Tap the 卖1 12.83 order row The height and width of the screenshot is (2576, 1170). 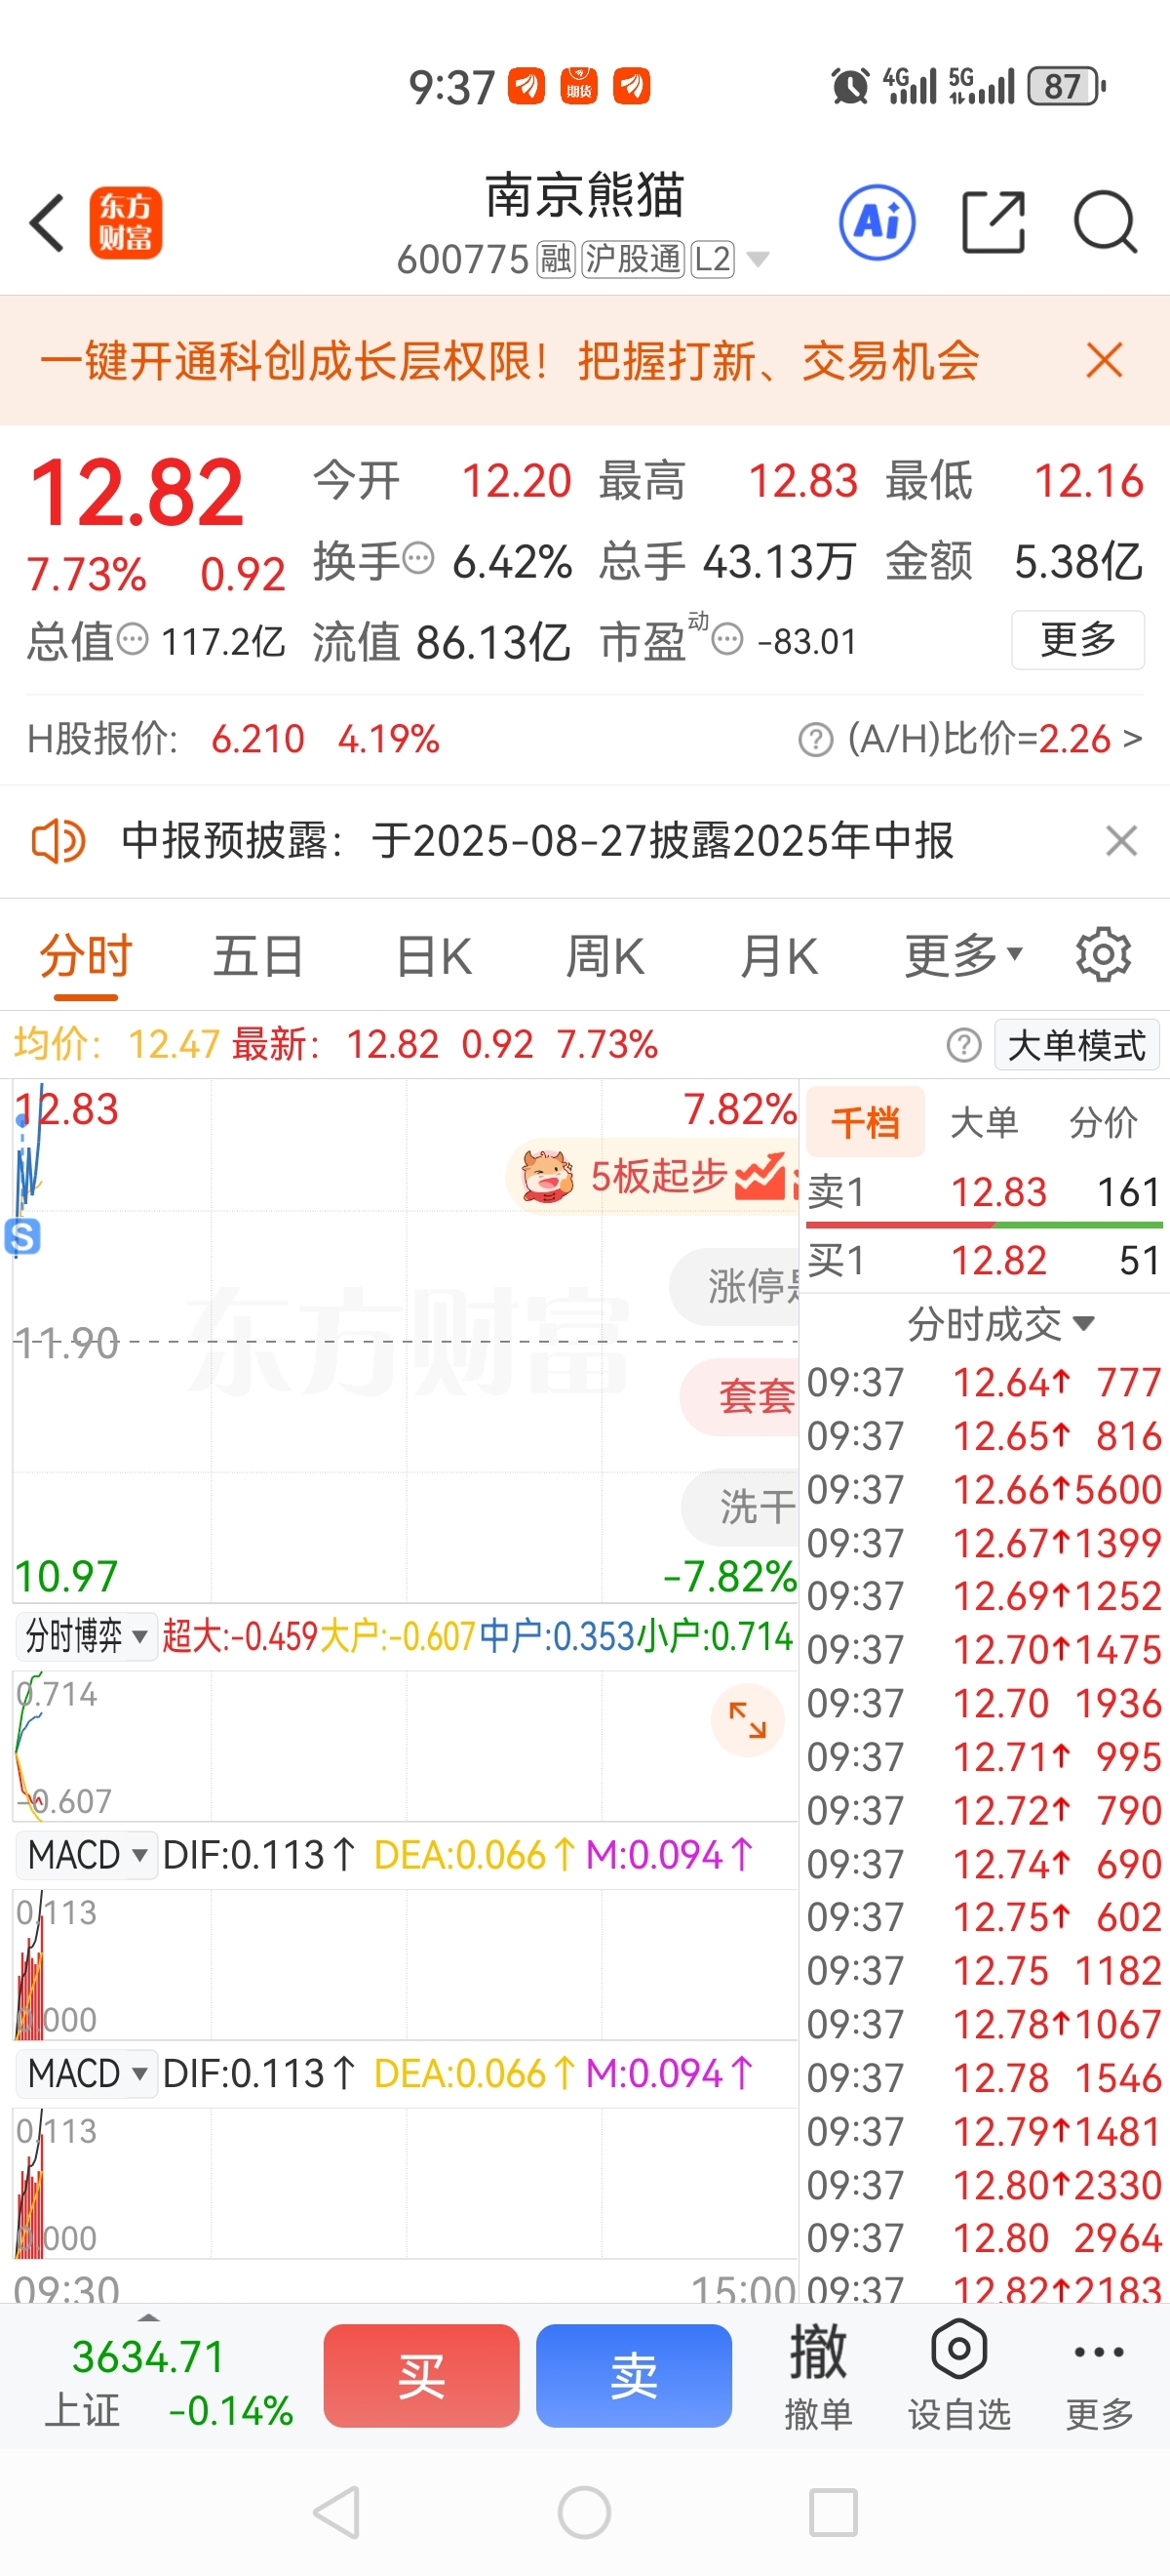[984, 1192]
